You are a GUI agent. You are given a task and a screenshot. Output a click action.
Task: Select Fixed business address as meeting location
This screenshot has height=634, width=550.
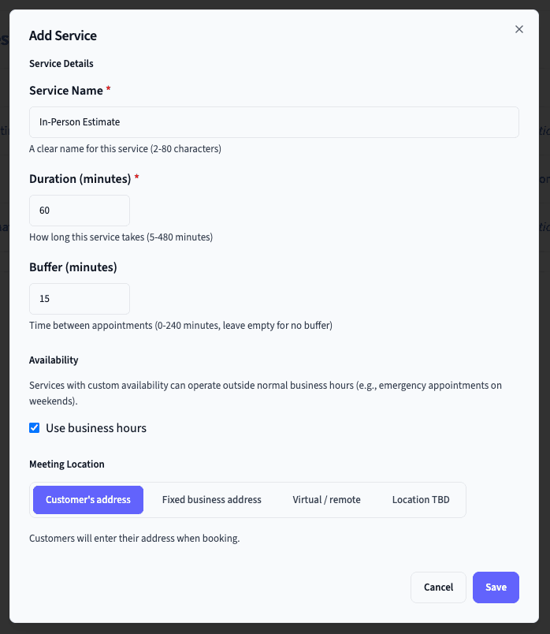(x=211, y=499)
